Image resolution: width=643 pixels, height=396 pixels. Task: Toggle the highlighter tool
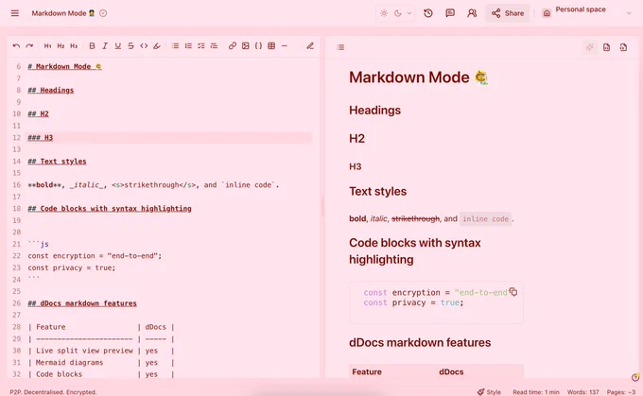point(157,46)
